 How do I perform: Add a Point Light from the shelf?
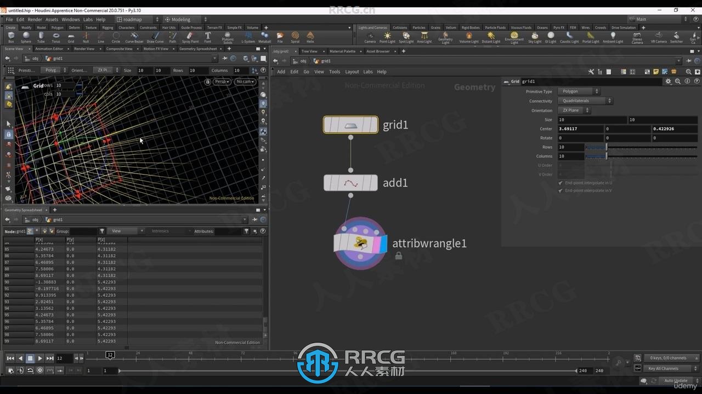387,37
